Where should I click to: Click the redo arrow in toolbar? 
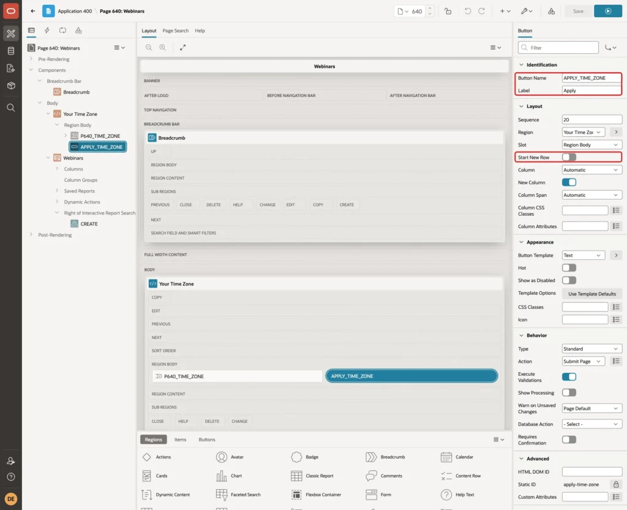(481, 11)
